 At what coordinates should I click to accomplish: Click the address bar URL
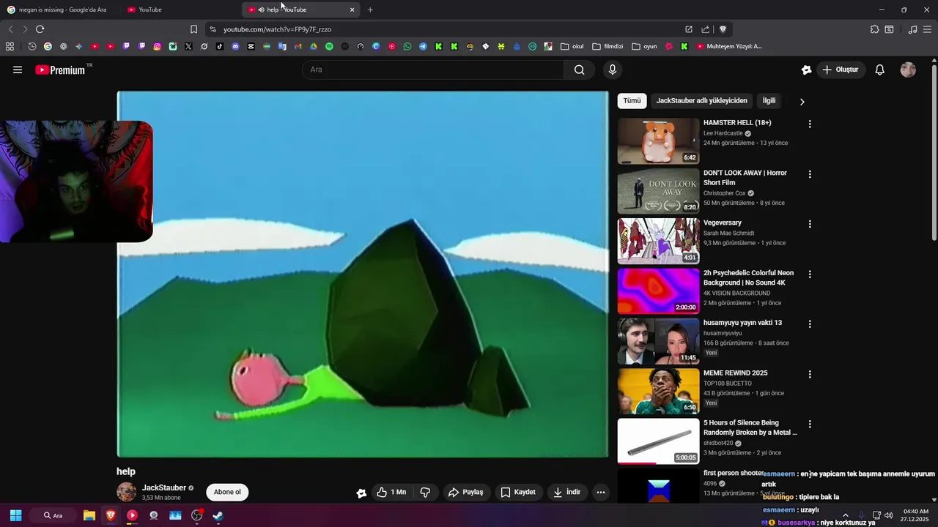pyautogui.click(x=277, y=29)
